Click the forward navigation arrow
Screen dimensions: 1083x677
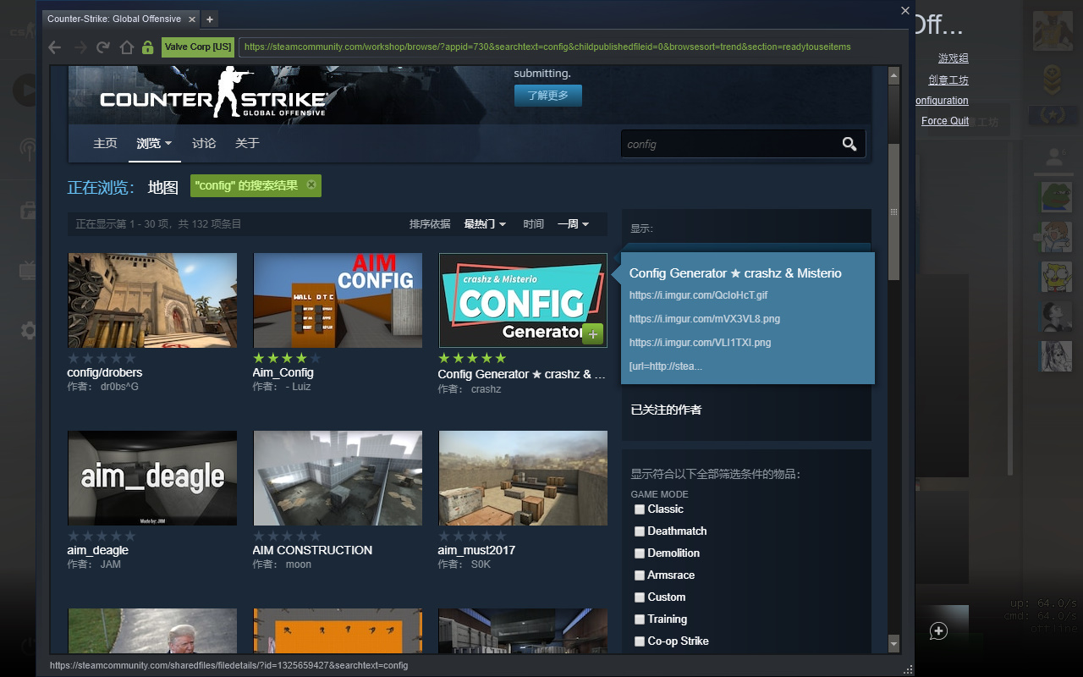pyautogui.click(x=80, y=47)
